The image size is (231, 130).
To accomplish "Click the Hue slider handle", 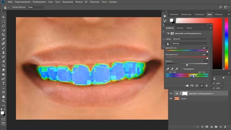I will click(207, 52).
